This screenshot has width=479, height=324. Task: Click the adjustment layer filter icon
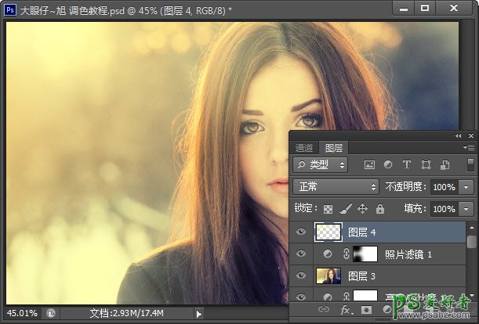[388, 165]
